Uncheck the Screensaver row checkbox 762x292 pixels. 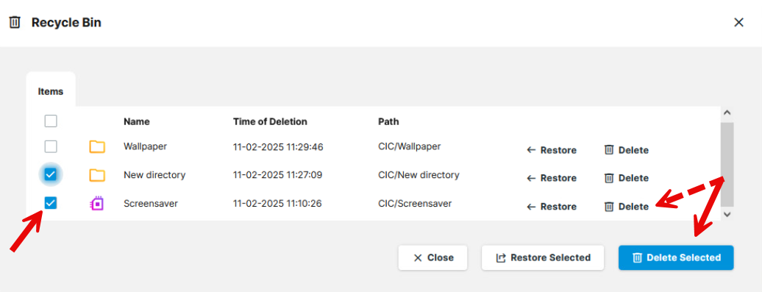[51, 203]
